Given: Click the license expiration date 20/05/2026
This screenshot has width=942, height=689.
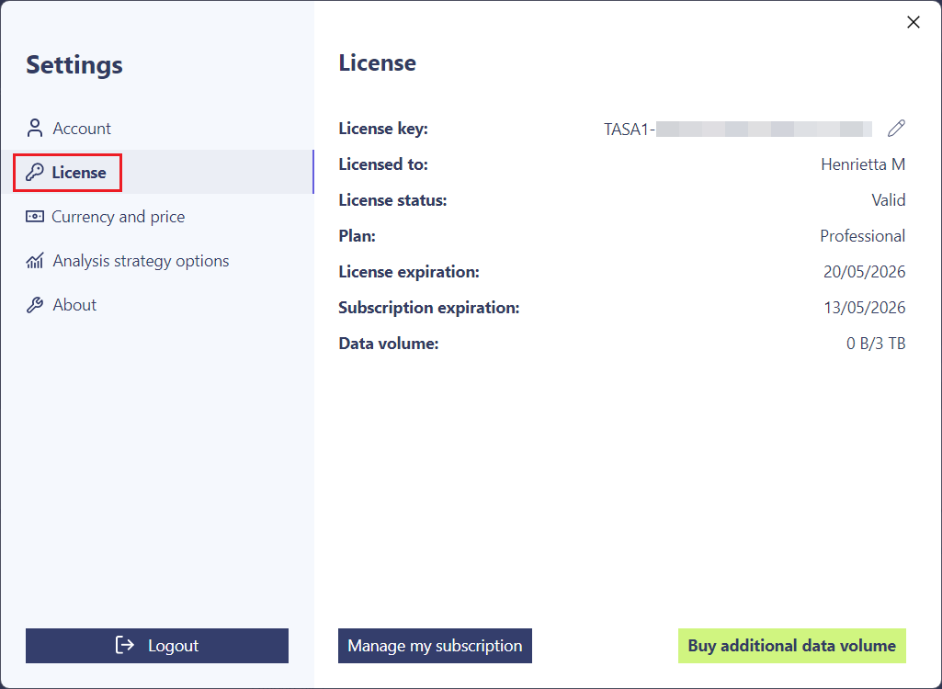Looking at the screenshot, I should click(x=864, y=272).
